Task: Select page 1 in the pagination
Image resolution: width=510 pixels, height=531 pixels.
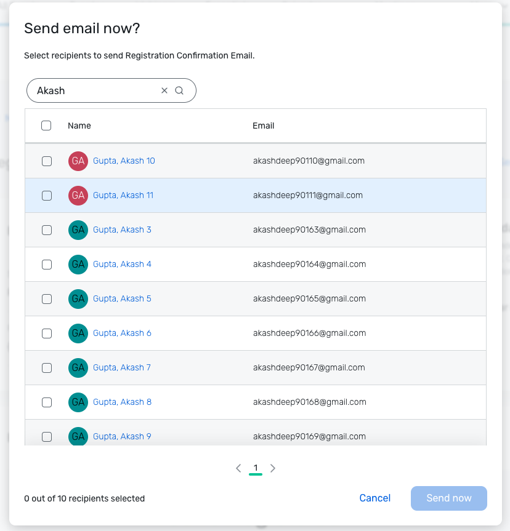Action: (256, 468)
